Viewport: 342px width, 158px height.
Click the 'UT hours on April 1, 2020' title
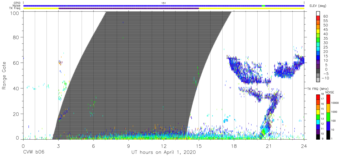coord(164,152)
